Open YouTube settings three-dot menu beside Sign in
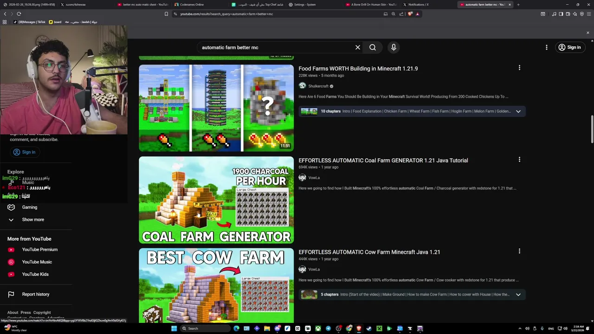 [547, 47]
